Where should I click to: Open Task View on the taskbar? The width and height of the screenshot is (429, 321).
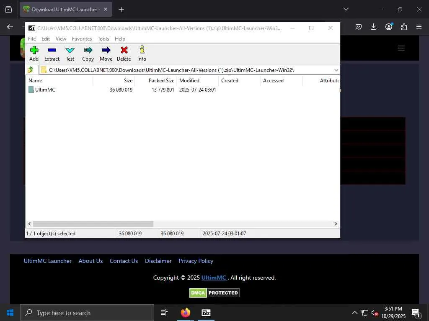coord(164,313)
